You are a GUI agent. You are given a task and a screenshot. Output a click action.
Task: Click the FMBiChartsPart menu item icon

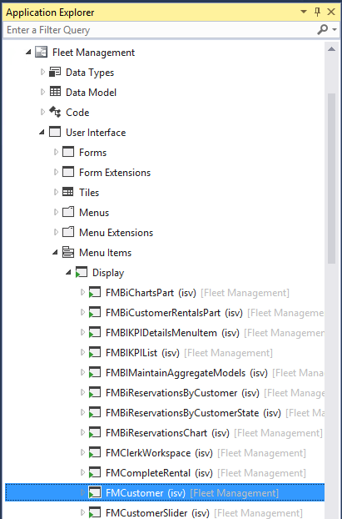tap(95, 293)
